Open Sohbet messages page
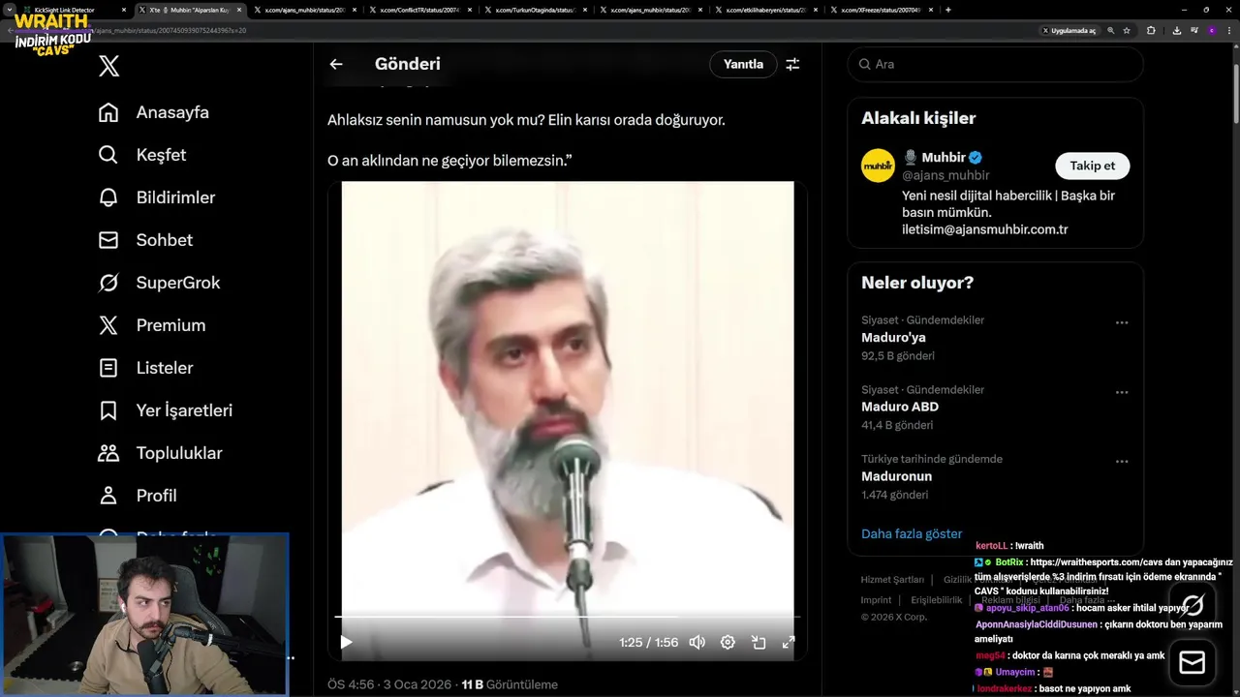Viewport: 1240px width, 697px height. 145,240
